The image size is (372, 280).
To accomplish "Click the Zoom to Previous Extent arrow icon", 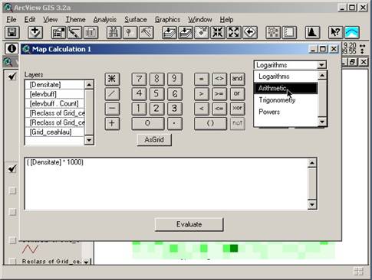I will tap(250, 32).
